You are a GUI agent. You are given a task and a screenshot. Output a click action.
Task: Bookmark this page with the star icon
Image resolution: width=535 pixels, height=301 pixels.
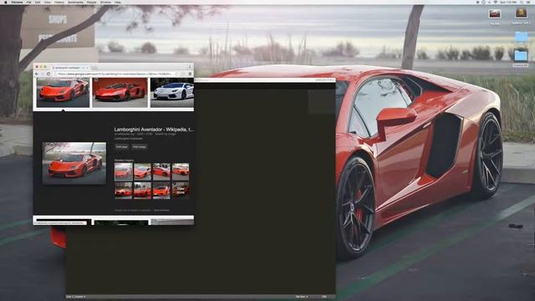coord(176,74)
